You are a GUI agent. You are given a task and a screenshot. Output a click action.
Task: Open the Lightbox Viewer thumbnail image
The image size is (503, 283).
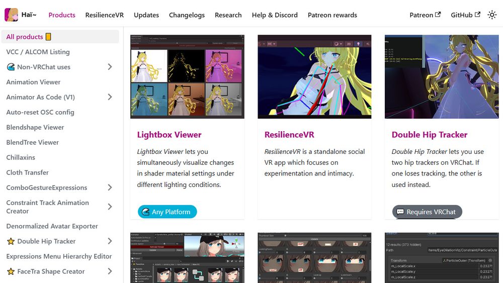[x=187, y=76]
